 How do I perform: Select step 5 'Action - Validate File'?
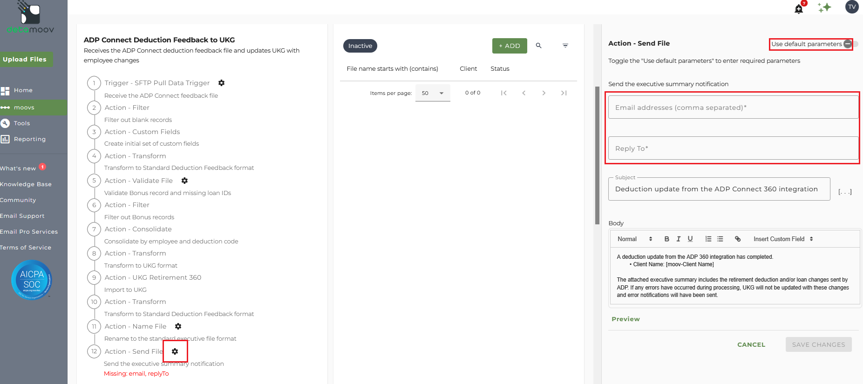click(138, 181)
